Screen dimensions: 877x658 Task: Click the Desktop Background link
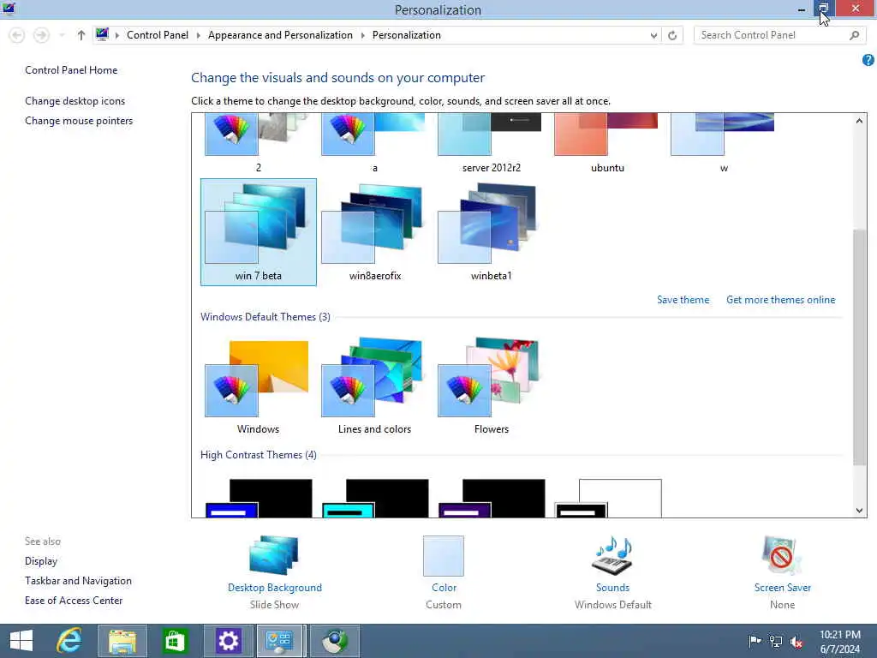pyautogui.click(x=275, y=588)
